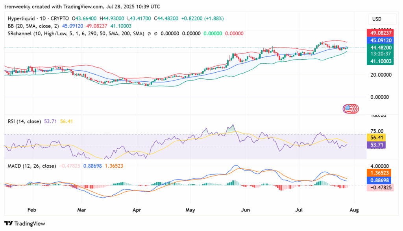This screenshot has height=231, width=403.
Task: Click the Apr label on the time axis
Action: click(x=137, y=210)
